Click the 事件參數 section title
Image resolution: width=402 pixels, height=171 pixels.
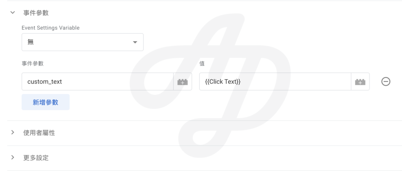(36, 13)
